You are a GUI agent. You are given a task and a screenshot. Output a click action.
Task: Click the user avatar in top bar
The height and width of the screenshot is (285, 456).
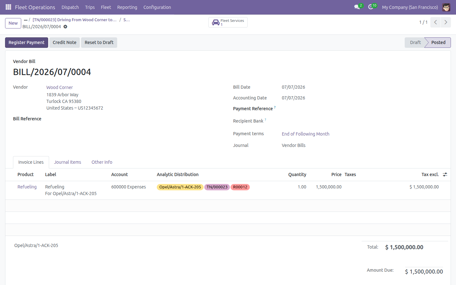point(446,7)
